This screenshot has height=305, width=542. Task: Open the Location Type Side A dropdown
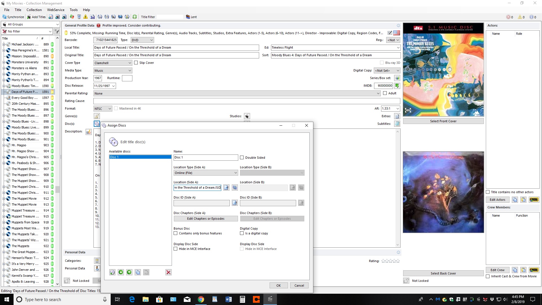click(x=206, y=173)
